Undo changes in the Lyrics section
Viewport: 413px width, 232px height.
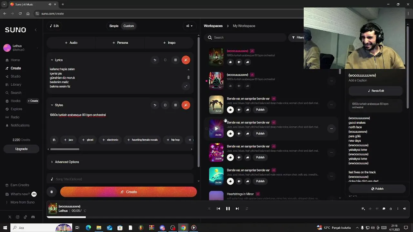tap(155, 60)
